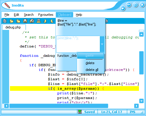Click the Saved disk icon in status bar
146x116 pixels.
tap(80, 112)
